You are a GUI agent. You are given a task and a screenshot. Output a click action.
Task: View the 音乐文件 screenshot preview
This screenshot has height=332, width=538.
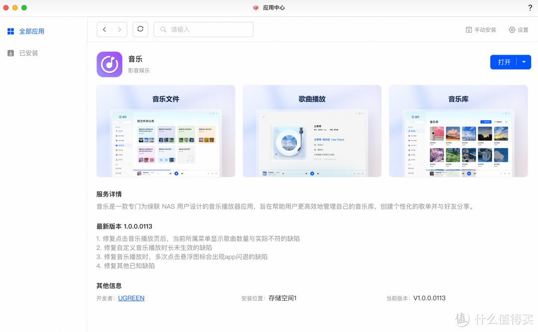pyautogui.click(x=165, y=131)
